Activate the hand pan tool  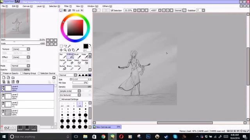click(x=73, y=50)
